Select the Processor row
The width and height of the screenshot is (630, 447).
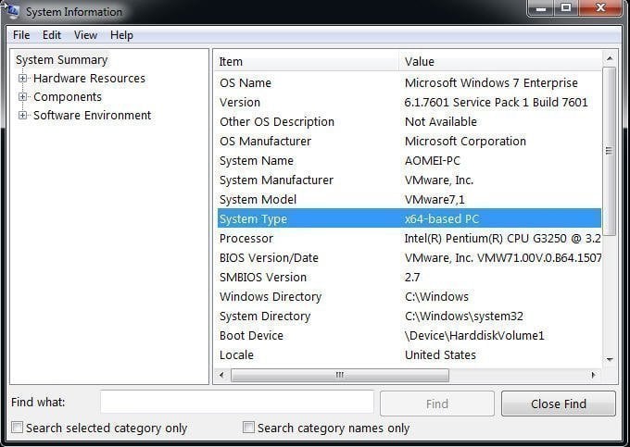tap(409, 239)
